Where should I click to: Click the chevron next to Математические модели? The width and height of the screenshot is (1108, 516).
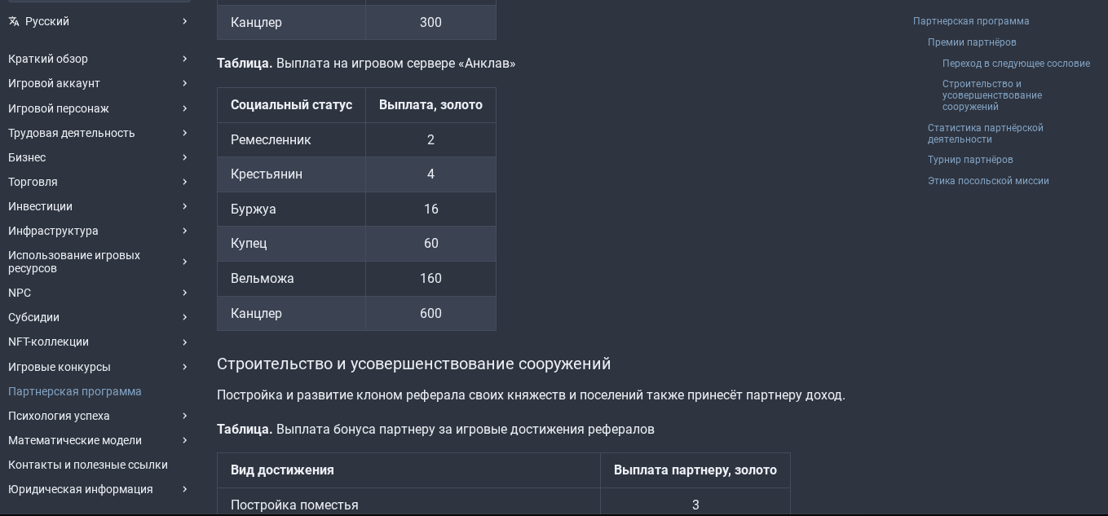[x=185, y=440]
